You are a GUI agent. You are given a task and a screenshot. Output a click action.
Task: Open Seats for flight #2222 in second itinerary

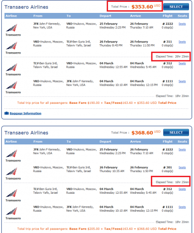[182, 149]
